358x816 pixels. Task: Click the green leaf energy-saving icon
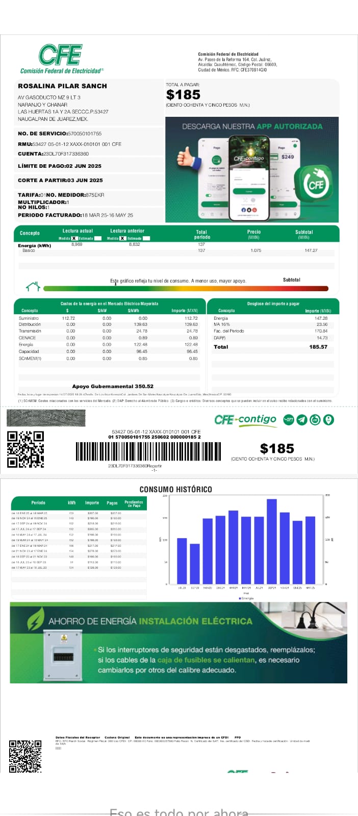(x=35, y=621)
